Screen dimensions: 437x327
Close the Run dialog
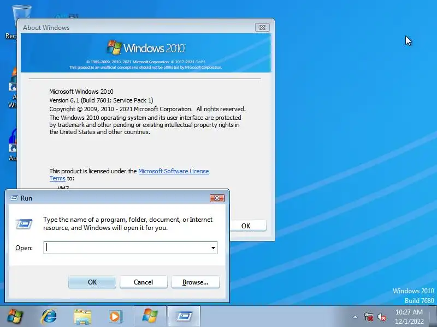click(217, 198)
